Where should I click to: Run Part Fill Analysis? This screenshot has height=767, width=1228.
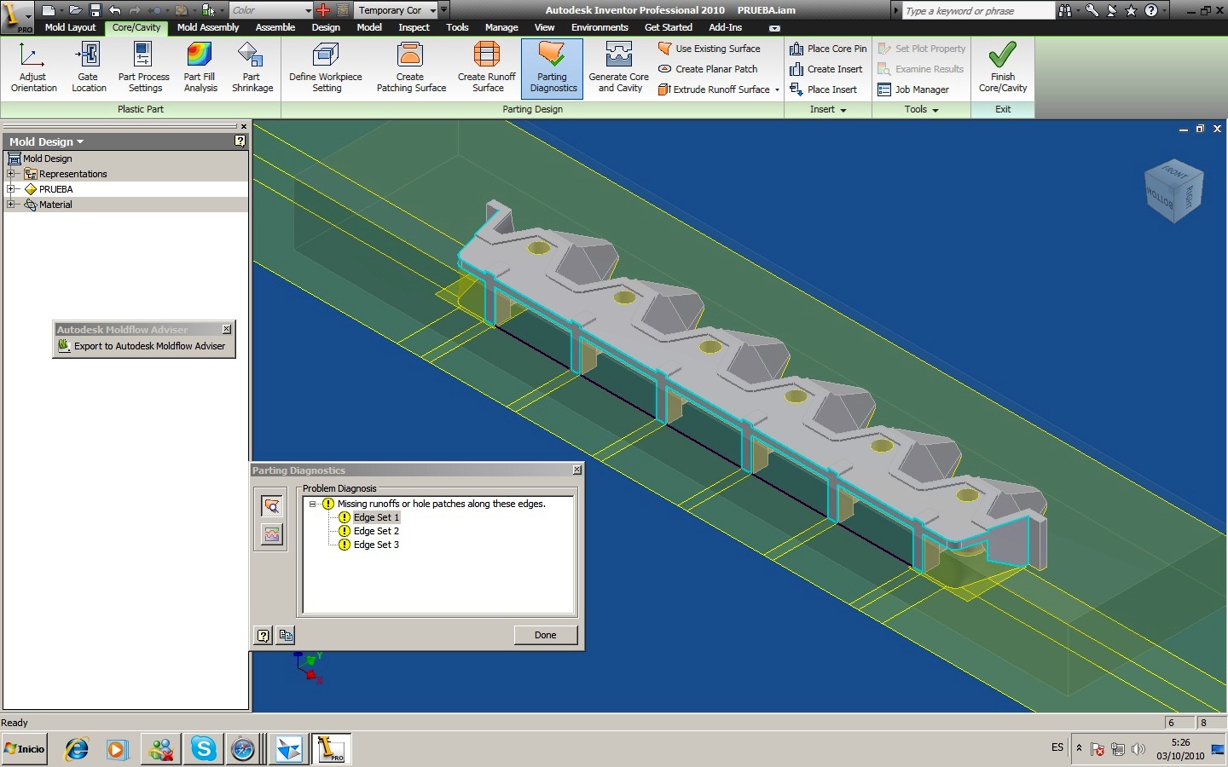coord(200,67)
